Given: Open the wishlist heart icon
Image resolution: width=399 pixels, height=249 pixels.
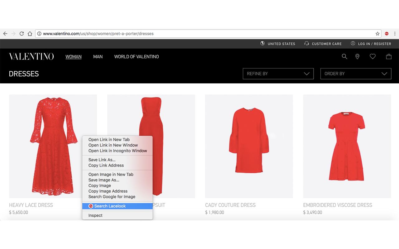Looking at the screenshot, I should click(373, 56).
